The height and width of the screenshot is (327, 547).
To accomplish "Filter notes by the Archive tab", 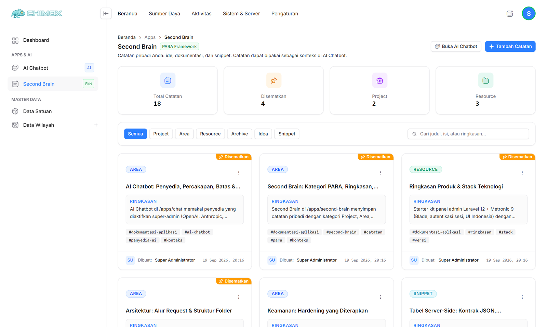I will click(239, 134).
